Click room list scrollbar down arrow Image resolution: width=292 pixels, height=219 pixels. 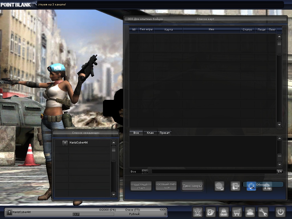coord(279,124)
